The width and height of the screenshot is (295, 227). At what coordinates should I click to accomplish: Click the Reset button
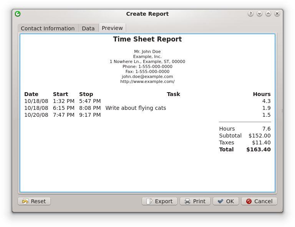click(x=34, y=201)
